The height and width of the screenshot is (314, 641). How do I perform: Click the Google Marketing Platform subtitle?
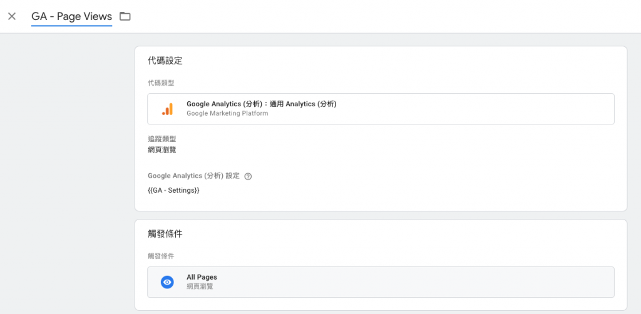[227, 113]
